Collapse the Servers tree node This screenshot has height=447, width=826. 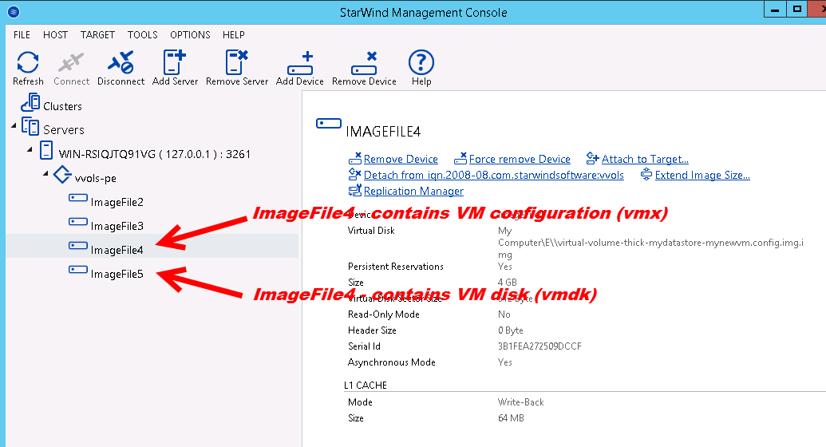(x=14, y=126)
